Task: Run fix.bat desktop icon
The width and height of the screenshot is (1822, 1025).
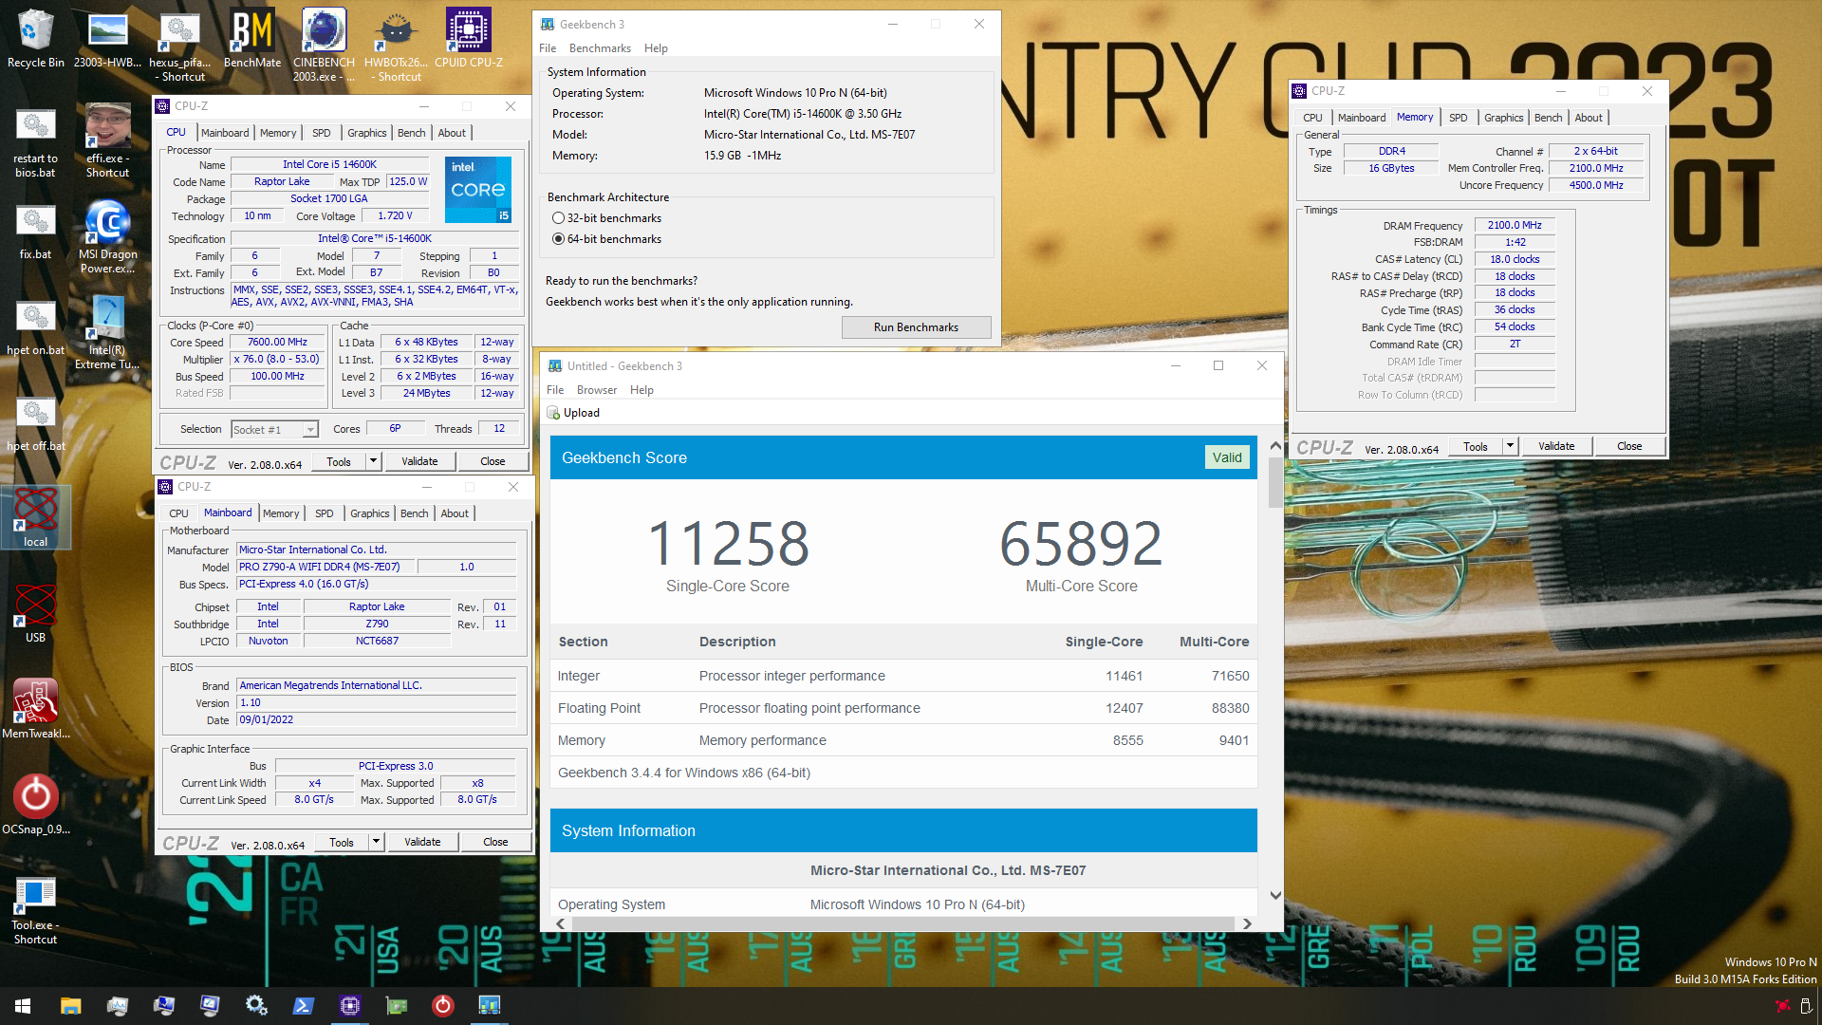Action: (x=35, y=230)
